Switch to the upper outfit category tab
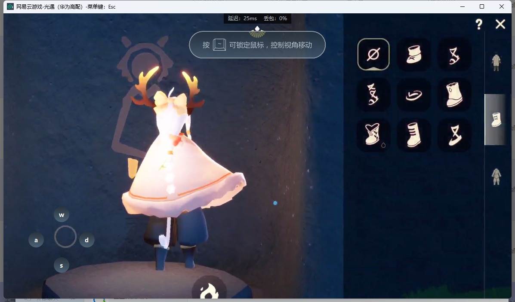 pos(496,63)
